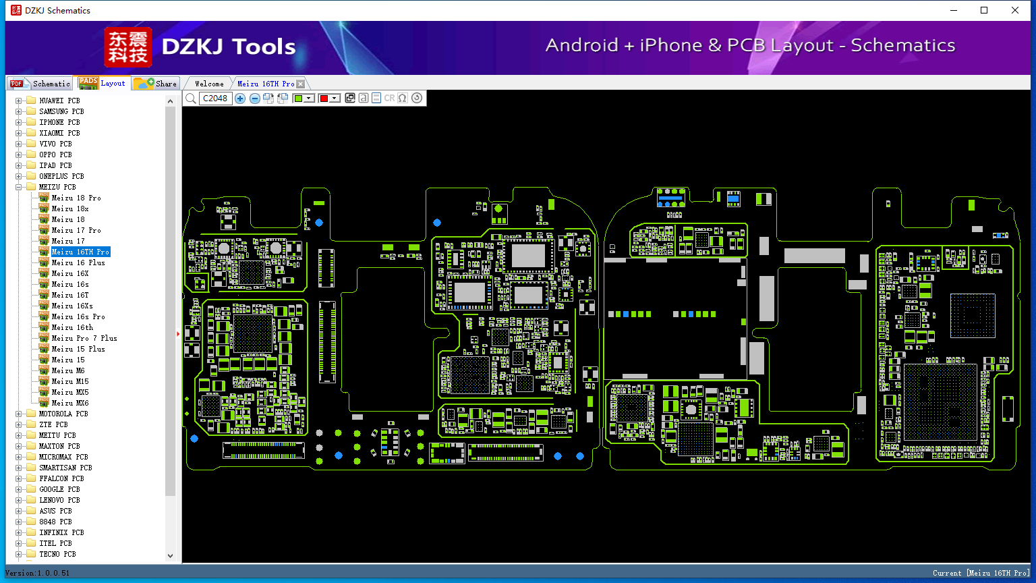Select the Meizu MX6 tree entry
The image size is (1036, 583).
pos(70,403)
